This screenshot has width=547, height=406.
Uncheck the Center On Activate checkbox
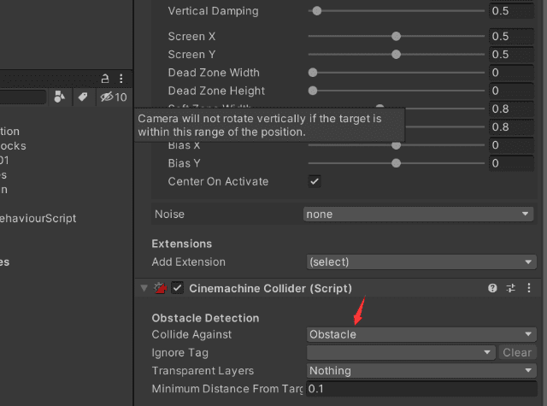315,181
